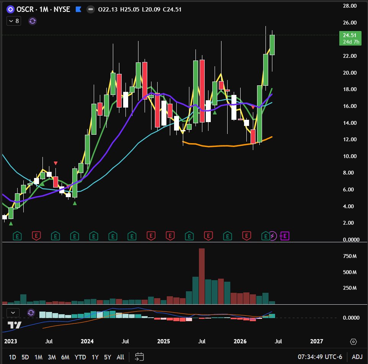The image size is (368, 364).
Task: Click the tallest red volume bar
Action: (x=202, y=276)
